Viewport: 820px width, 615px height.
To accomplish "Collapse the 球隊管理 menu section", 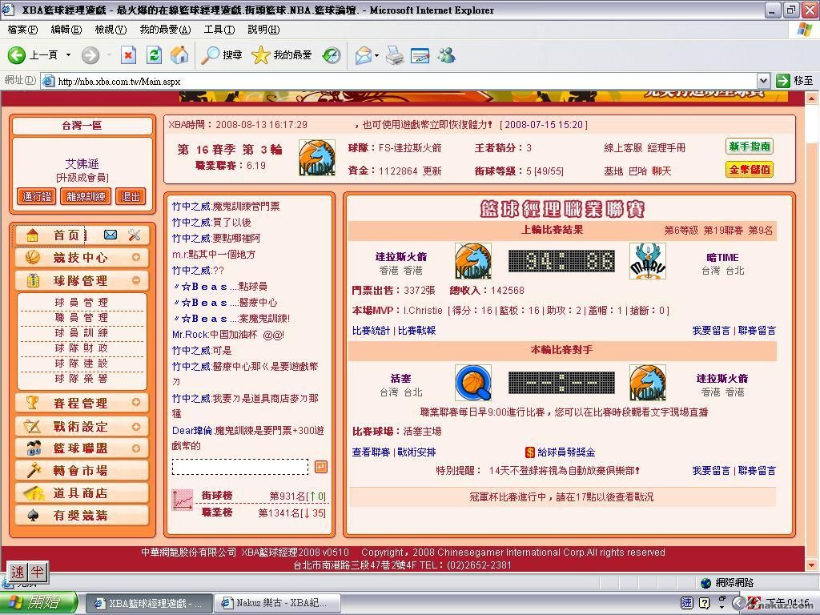I will point(136,280).
